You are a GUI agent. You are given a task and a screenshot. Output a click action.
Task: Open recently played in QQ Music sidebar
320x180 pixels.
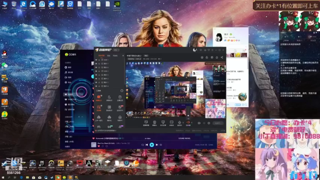70,104
